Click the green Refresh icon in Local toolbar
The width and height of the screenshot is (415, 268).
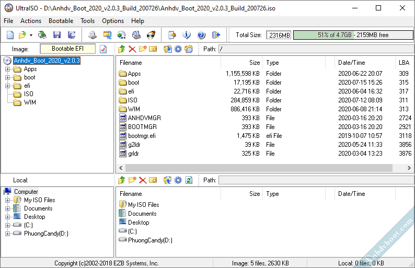[x=189, y=180]
